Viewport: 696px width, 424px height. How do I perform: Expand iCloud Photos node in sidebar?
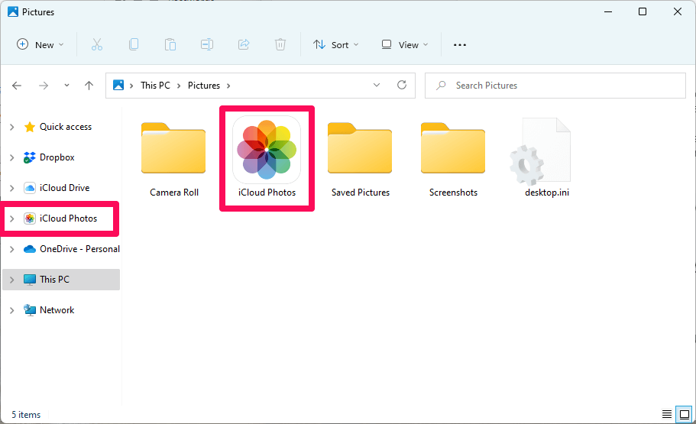point(12,218)
